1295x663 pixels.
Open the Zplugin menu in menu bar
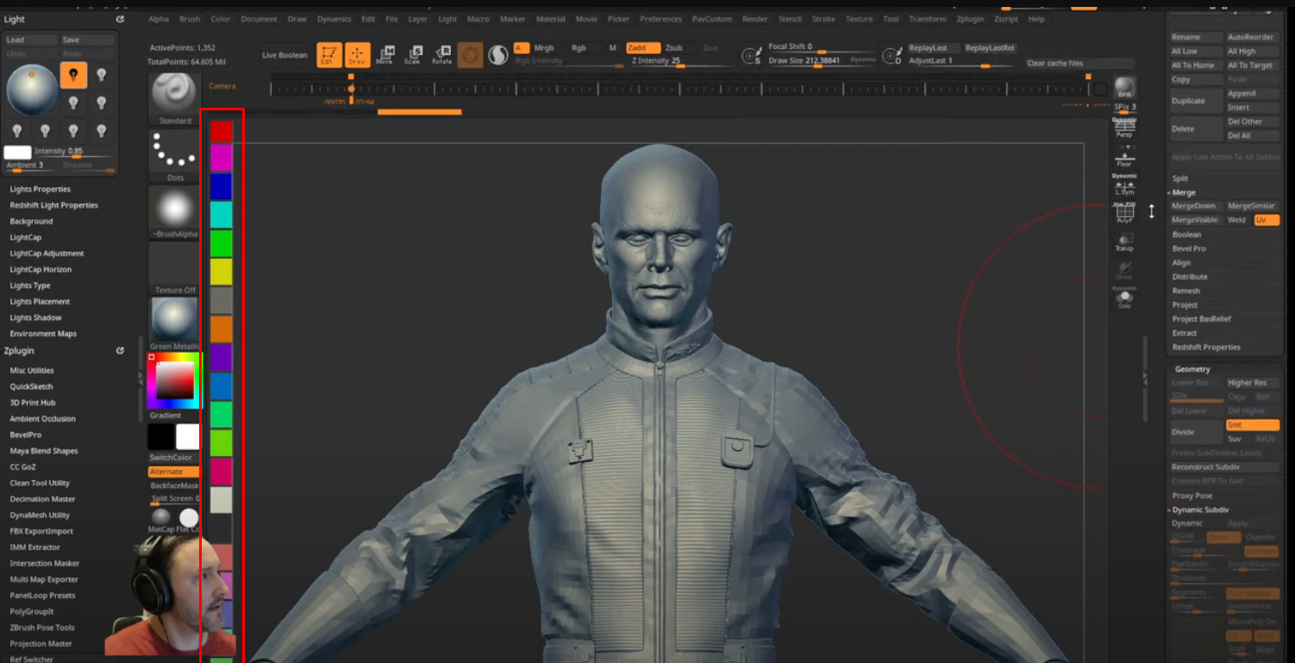(x=970, y=19)
